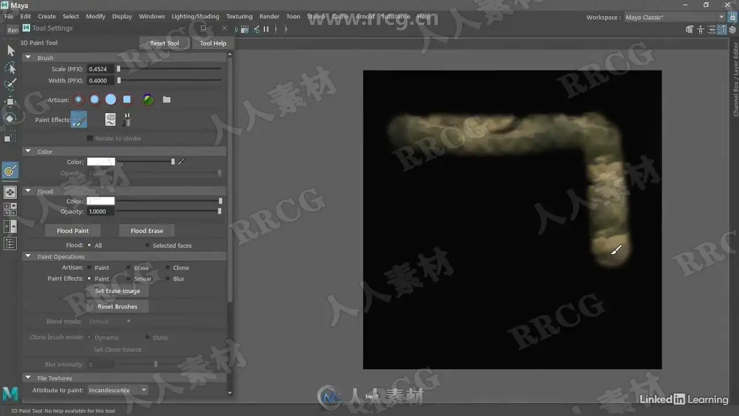This screenshot has height=416, width=739.
Task: Activate the Rotate tool
Action: (x=10, y=118)
